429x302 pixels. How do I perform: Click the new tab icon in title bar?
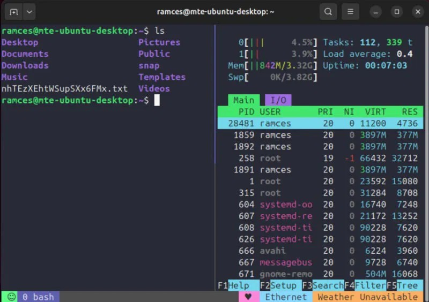click(x=14, y=11)
